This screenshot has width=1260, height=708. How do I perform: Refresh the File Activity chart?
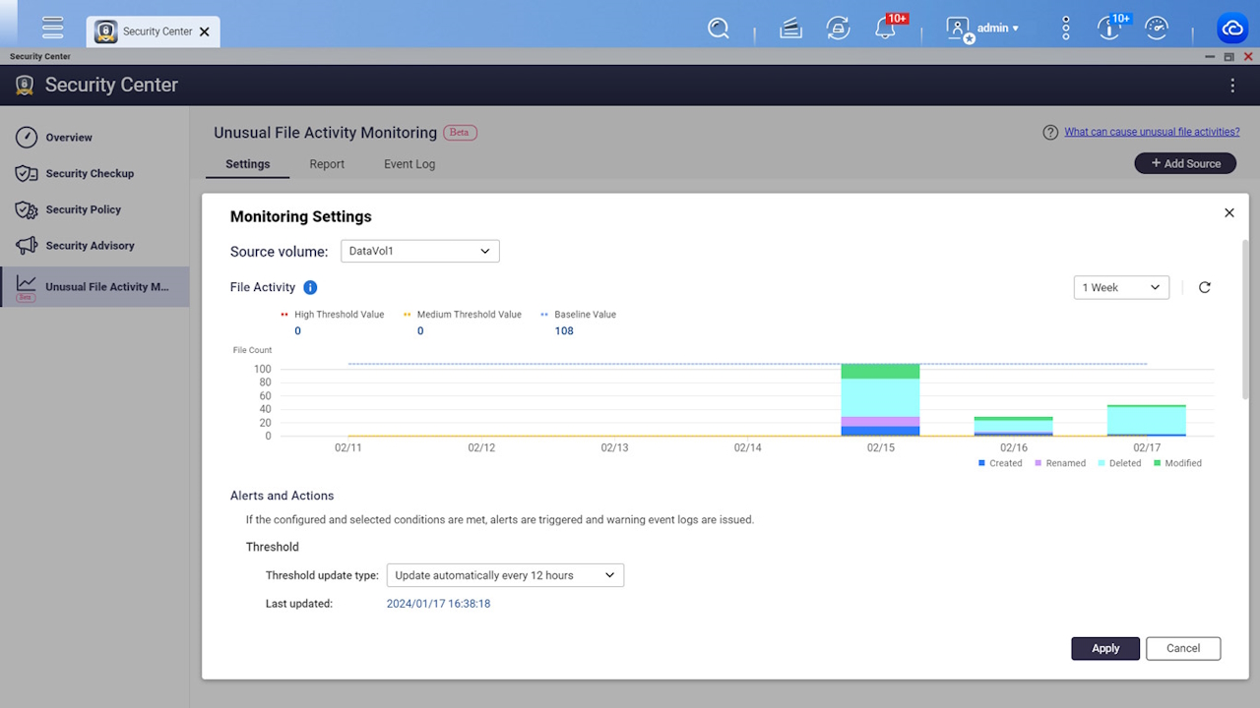[x=1204, y=287]
